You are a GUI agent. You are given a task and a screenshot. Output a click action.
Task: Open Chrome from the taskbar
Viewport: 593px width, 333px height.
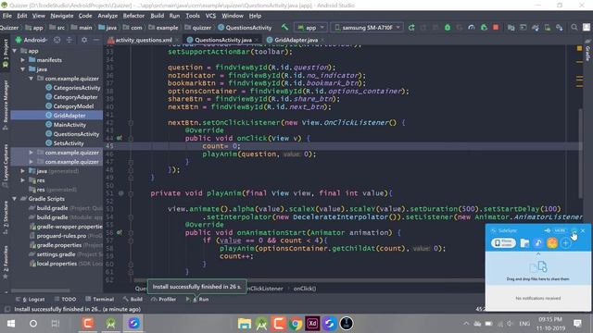coord(296,324)
